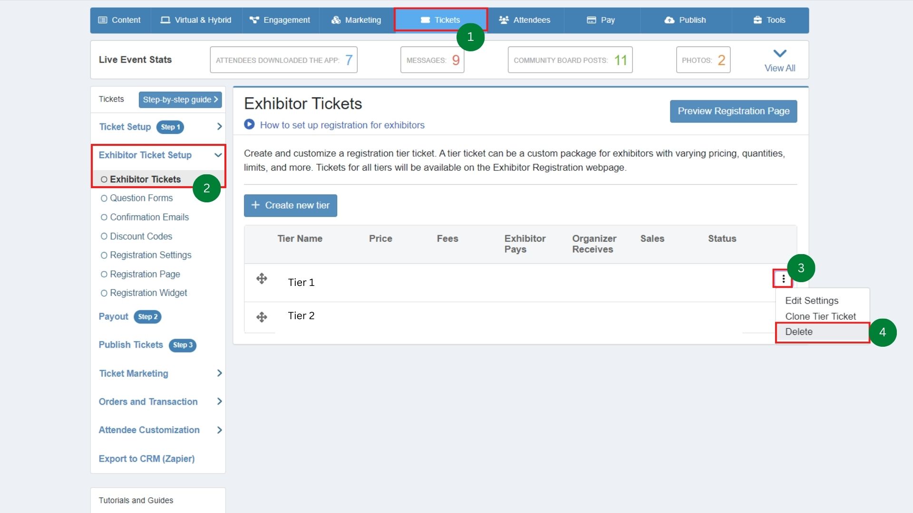The image size is (913, 513).
Task: Click the Messages stat box
Action: (431, 60)
